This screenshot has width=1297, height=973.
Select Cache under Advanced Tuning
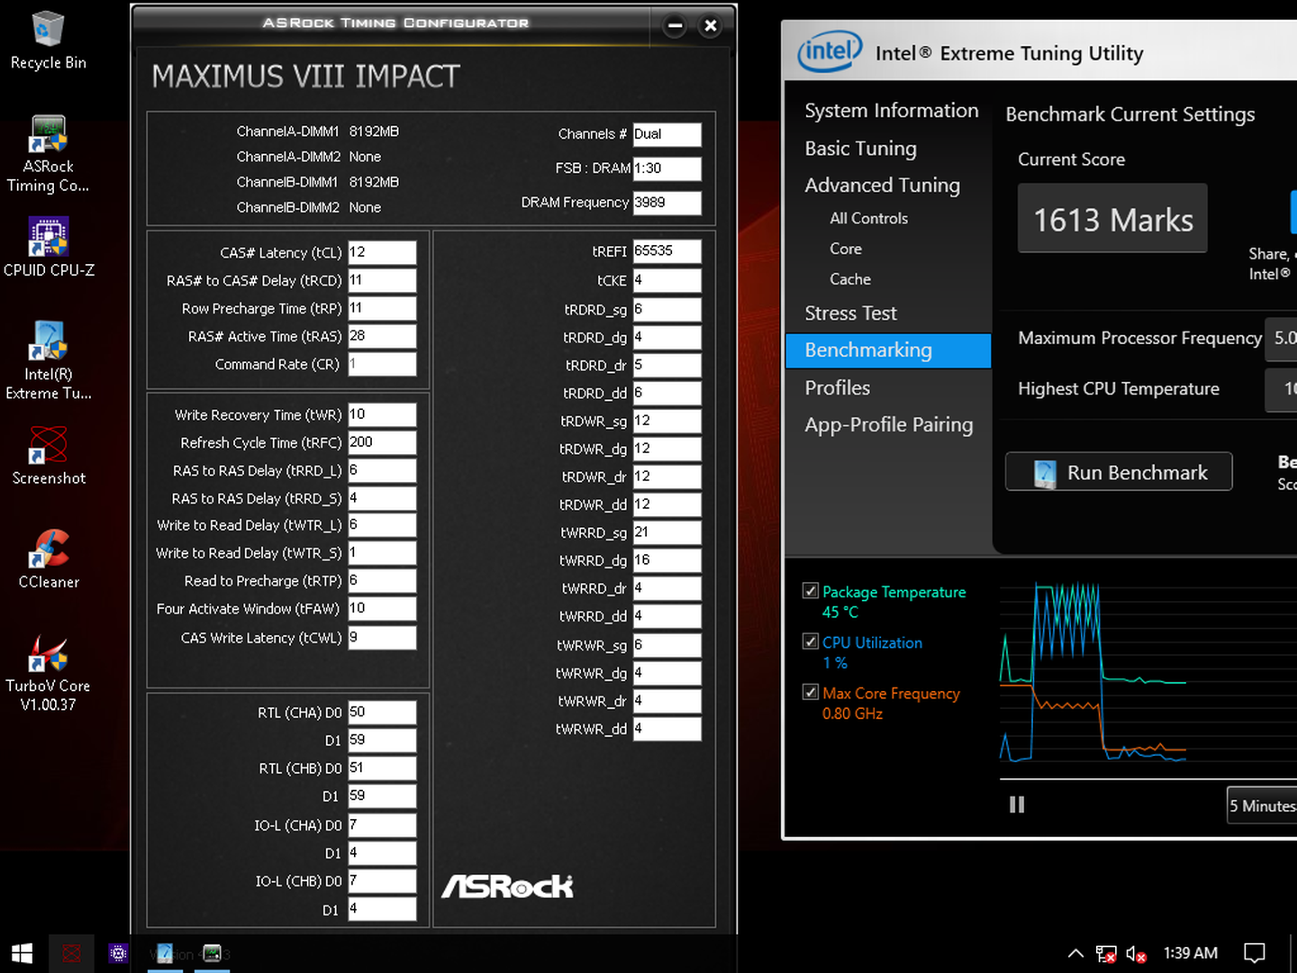click(x=850, y=279)
